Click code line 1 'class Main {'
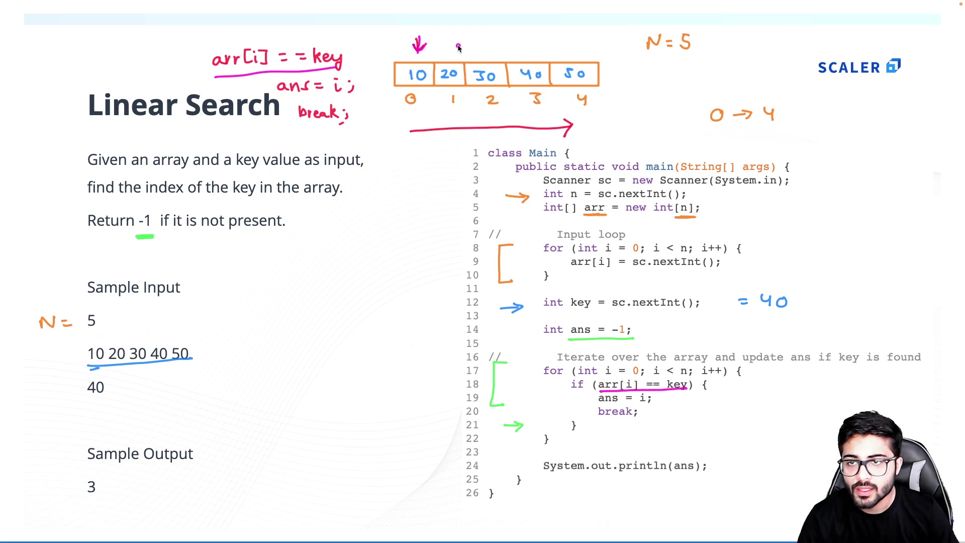Viewport: 965px width, 543px height. click(529, 153)
